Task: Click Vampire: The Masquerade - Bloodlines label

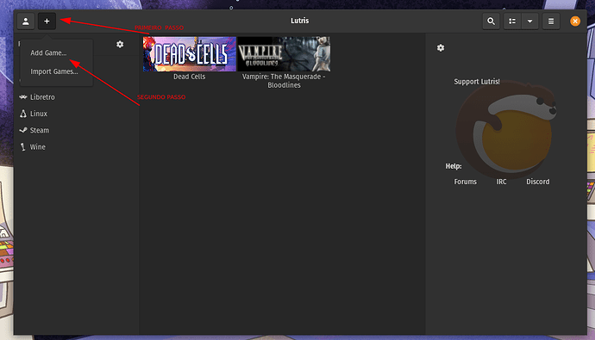Action: [x=284, y=81]
